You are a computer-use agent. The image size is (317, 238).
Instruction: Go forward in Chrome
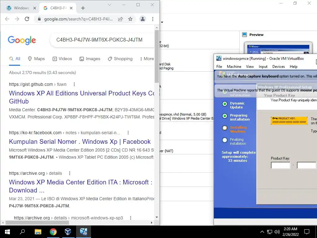(17, 19)
